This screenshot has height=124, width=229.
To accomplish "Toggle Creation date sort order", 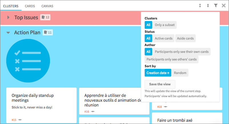I will (x=158, y=73).
